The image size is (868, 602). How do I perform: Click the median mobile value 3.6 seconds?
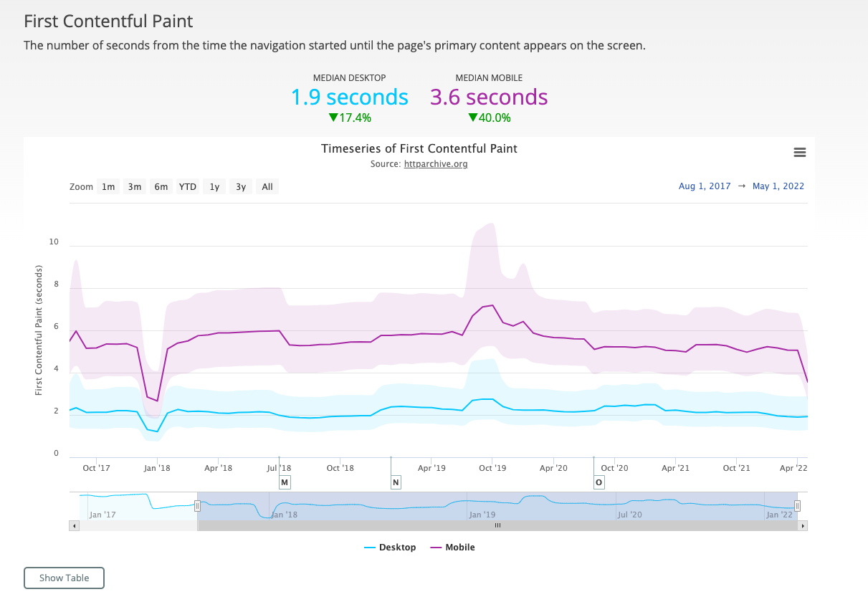pyautogui.click(x=489, y=97)
